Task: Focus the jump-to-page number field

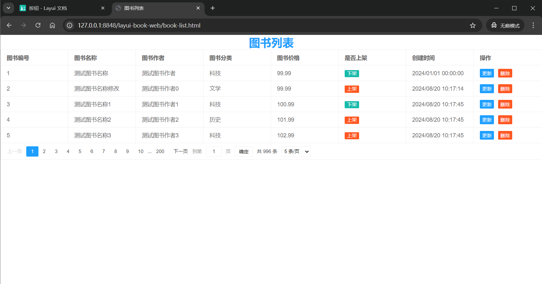Action: pos(214,151)
